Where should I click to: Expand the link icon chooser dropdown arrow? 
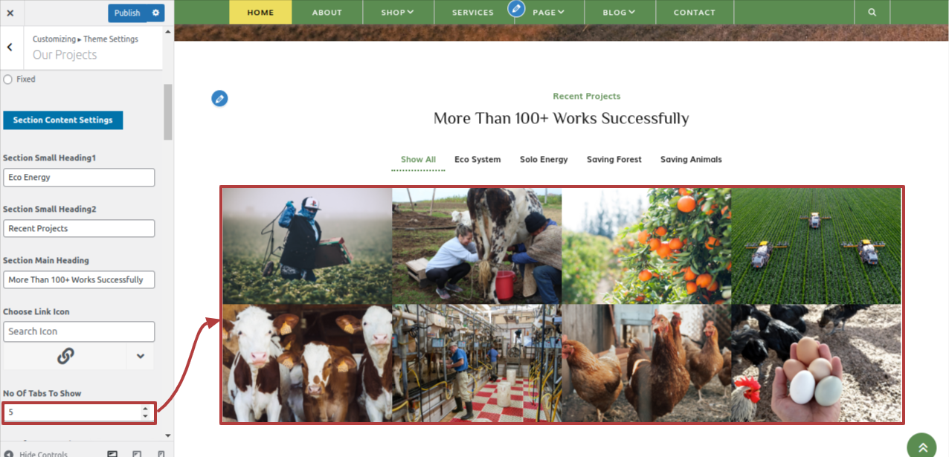click(140, 356)
